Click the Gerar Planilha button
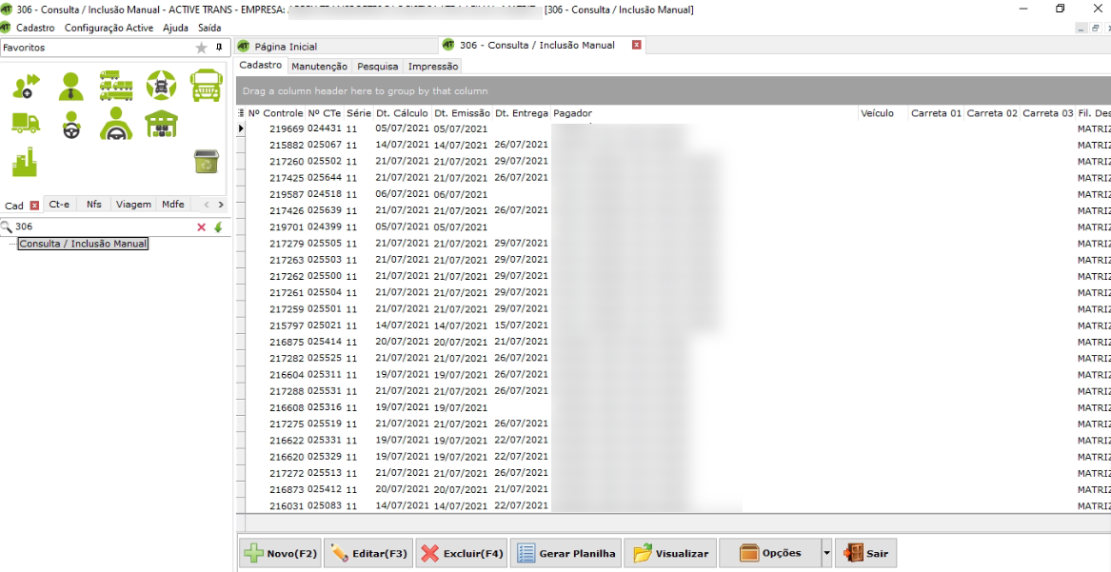Screen dimensions: 1111x572 [565, 553]
